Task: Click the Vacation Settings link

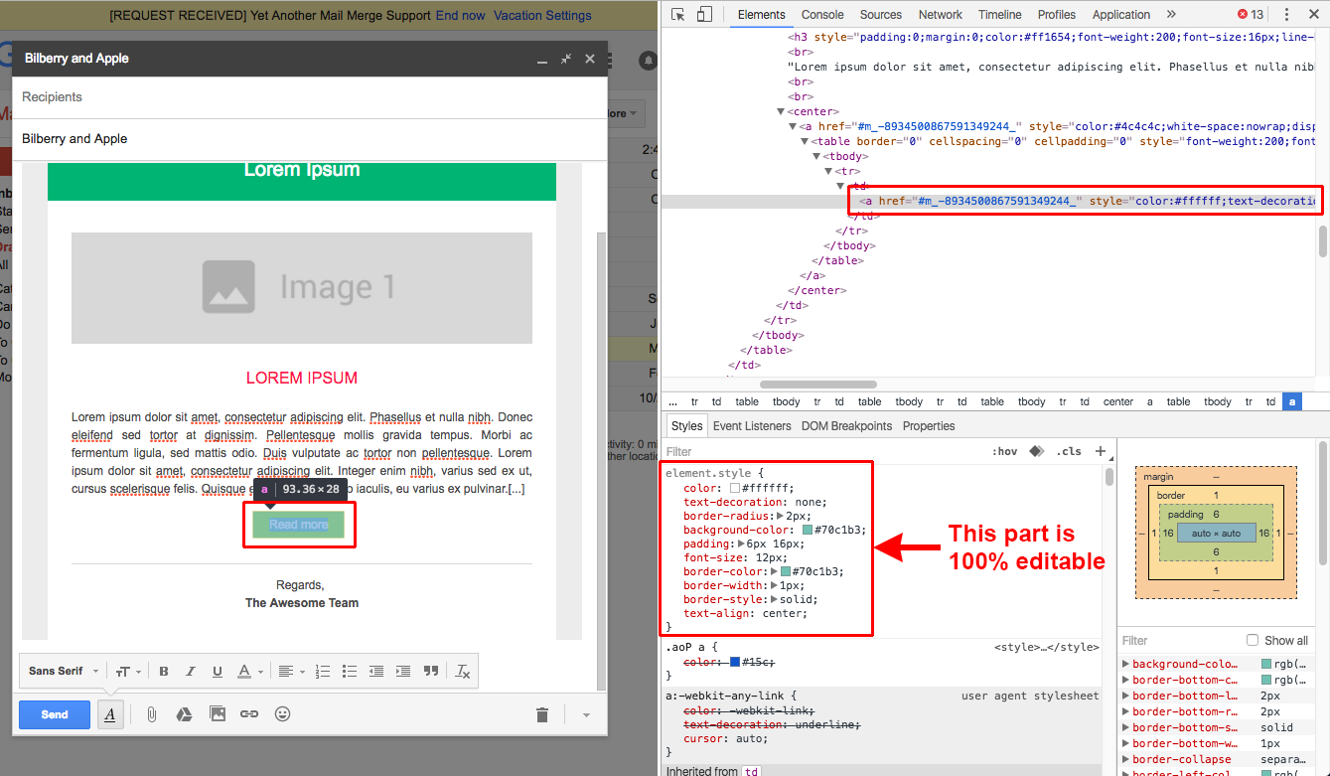Action: coord(542,16)
